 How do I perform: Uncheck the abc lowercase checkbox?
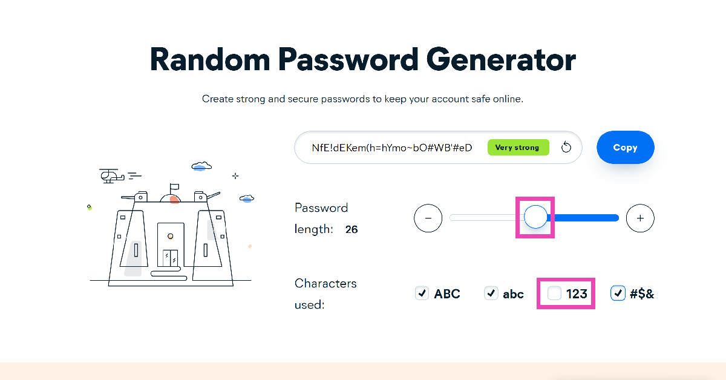pos(491,293)
